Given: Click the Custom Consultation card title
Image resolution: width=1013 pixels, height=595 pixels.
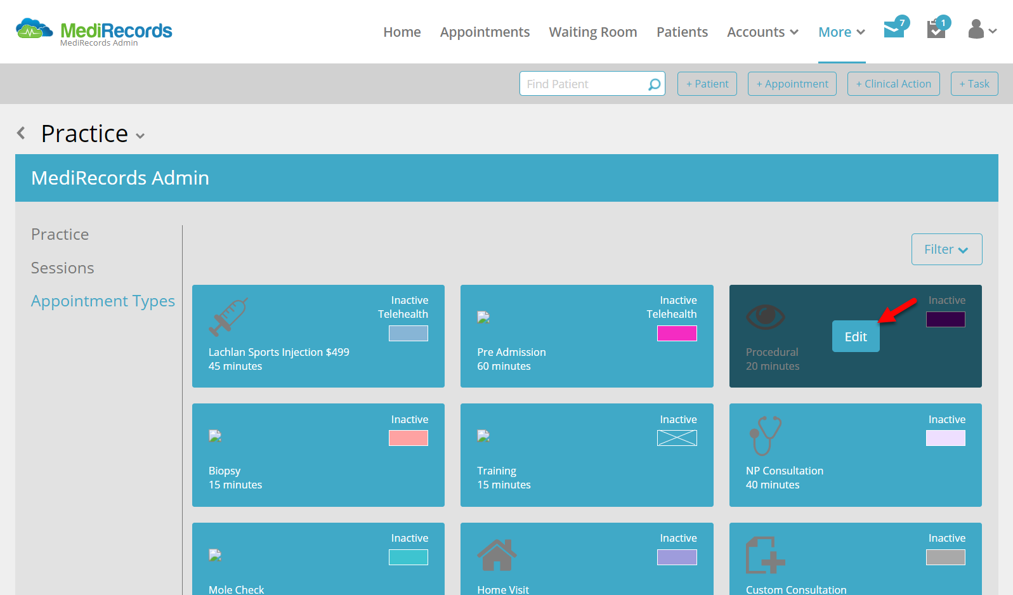Looking at the screenshot, I should [x=796, y=589].
